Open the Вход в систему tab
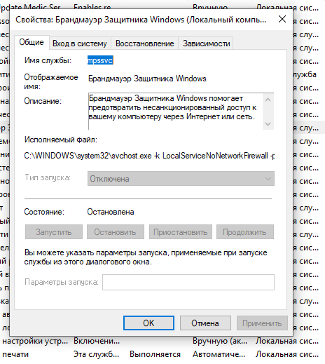Image resolution: width=325 pixels, height=364 pixels. click(80, 43)
